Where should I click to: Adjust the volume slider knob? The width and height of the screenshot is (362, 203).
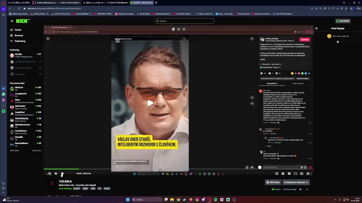click(62, 174)
